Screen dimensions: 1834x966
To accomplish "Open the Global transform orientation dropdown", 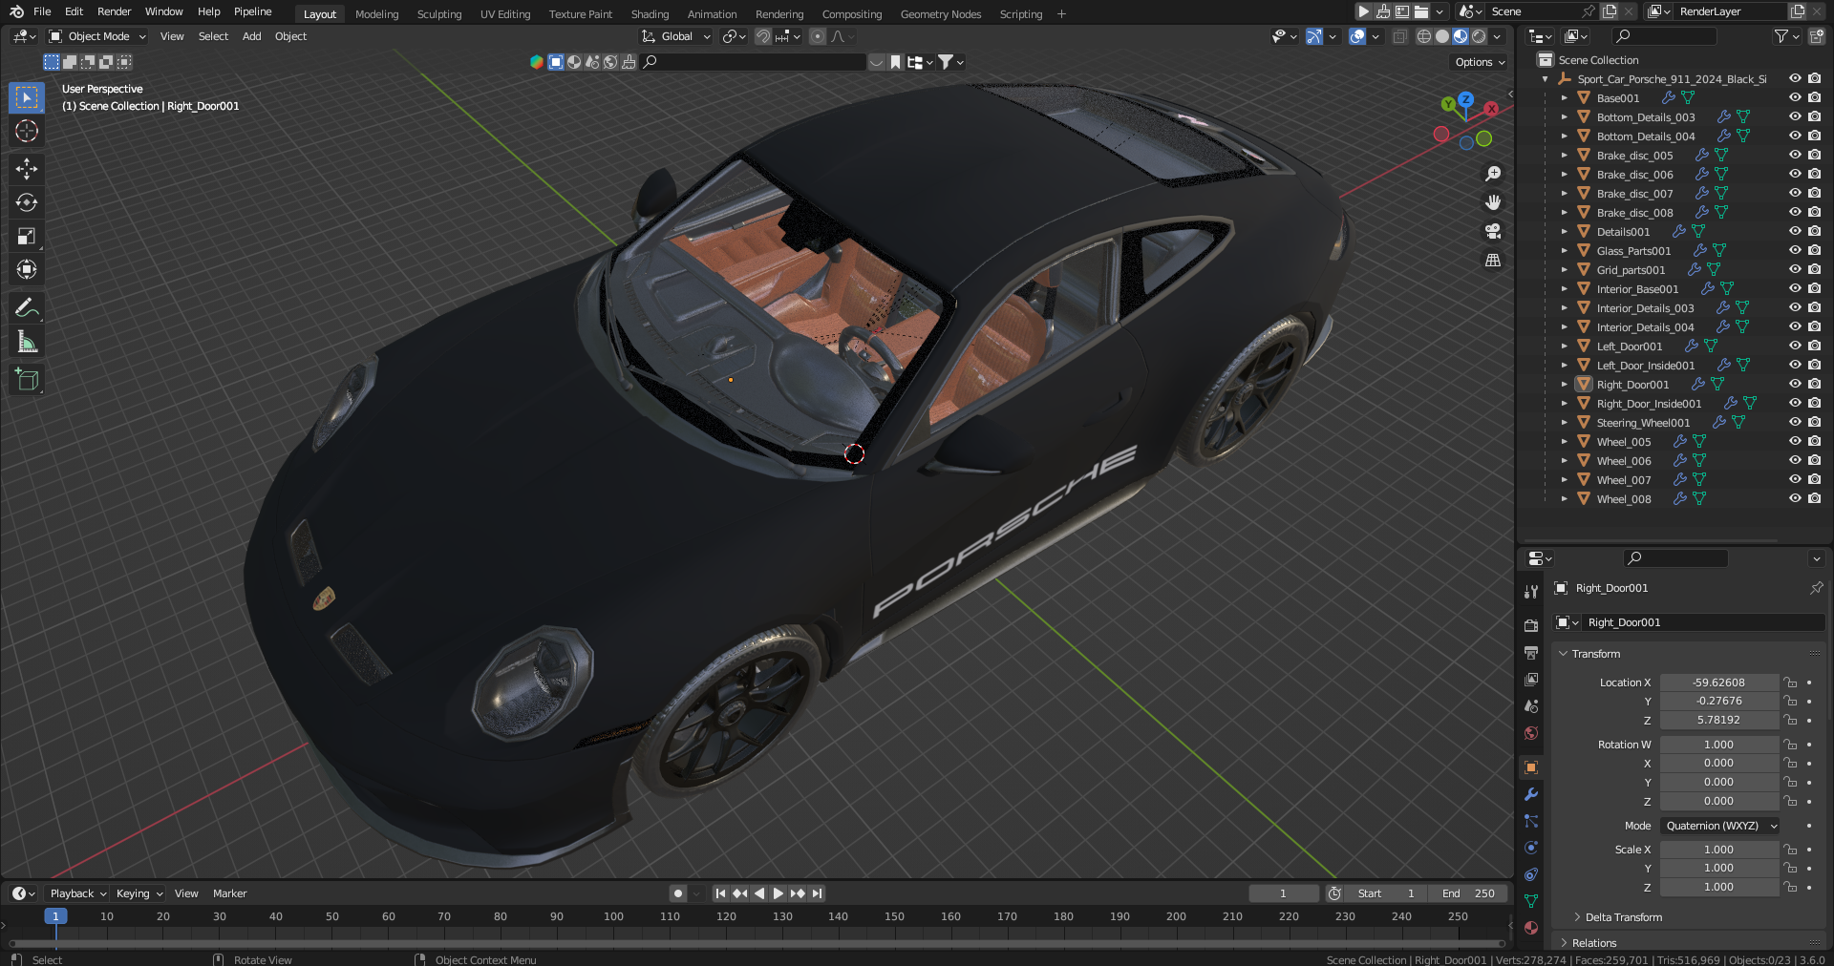I will [676, 36].
